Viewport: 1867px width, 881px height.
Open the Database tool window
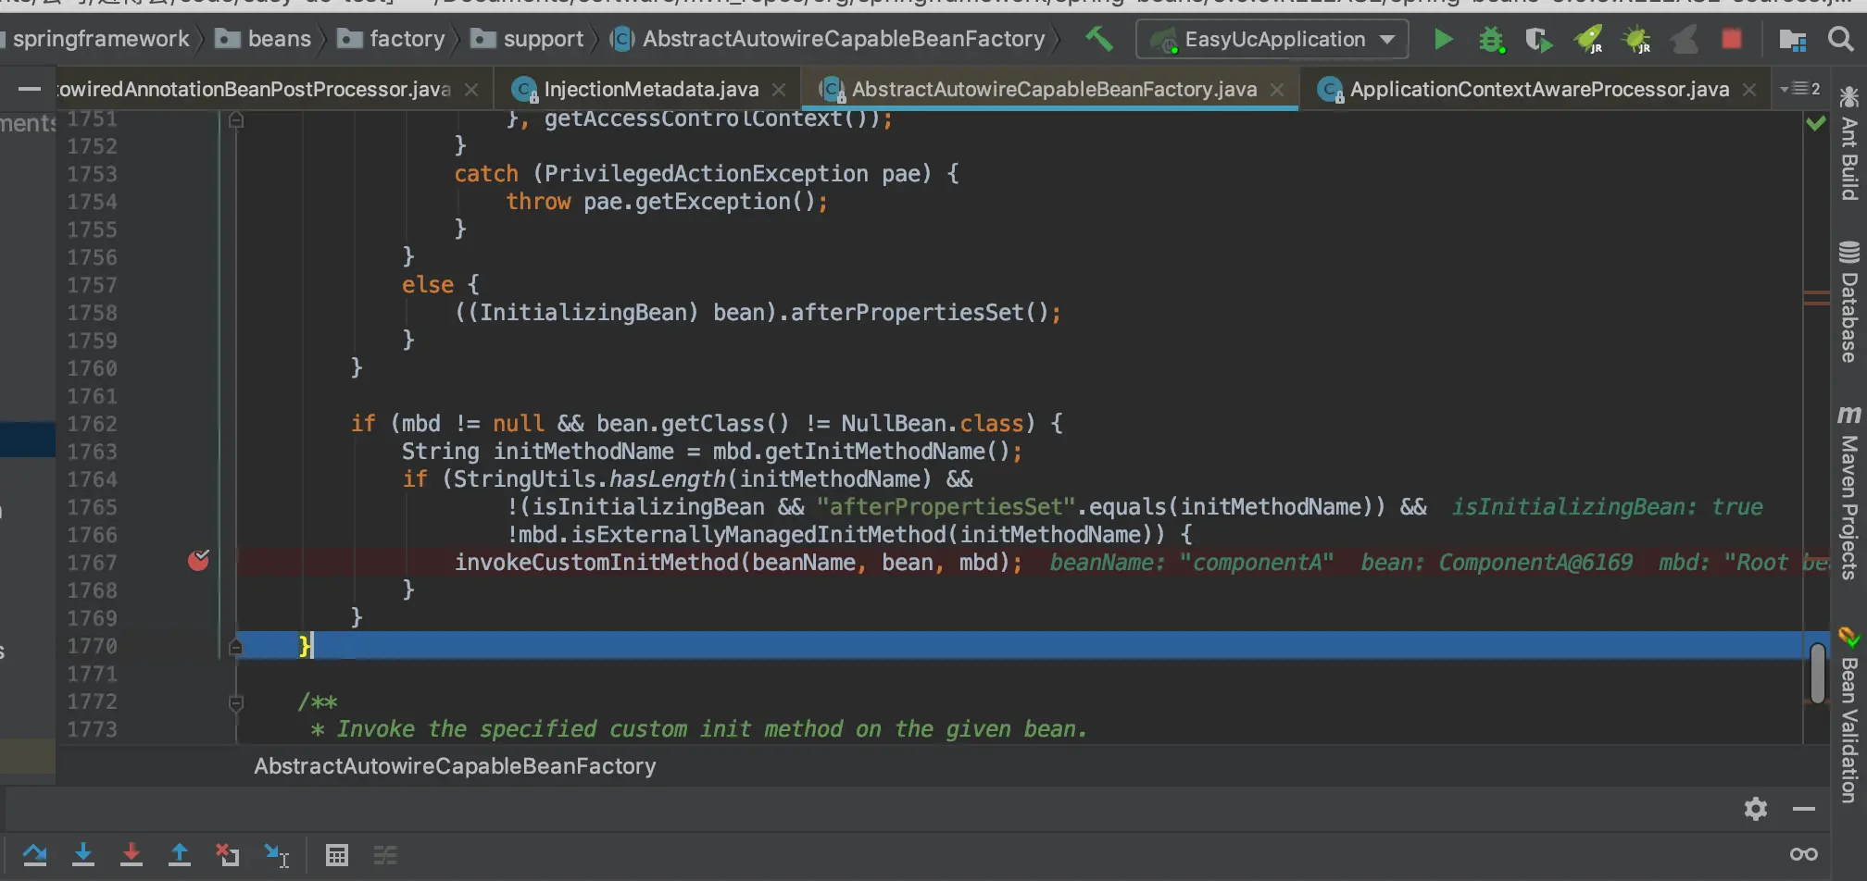point(1849,302)
